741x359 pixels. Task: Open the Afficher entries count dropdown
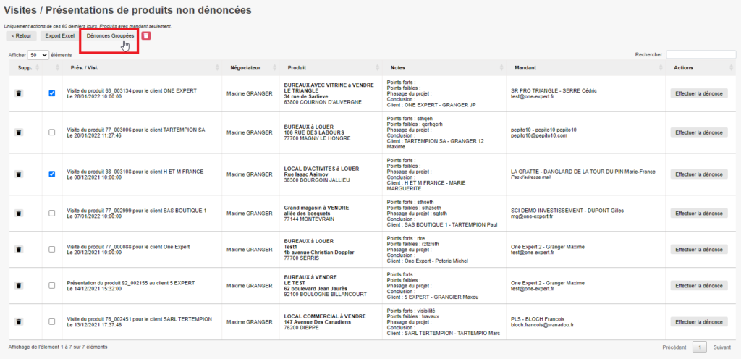pos(38,55)
